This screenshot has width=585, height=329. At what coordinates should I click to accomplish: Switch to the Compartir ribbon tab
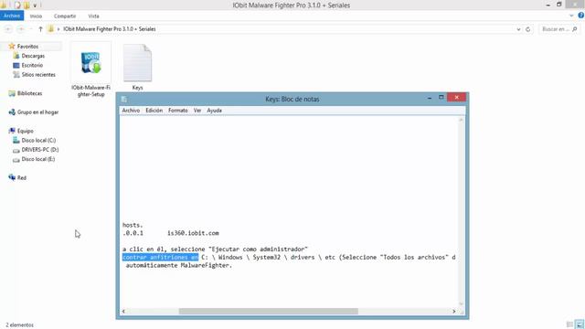[x=65, y=16]
